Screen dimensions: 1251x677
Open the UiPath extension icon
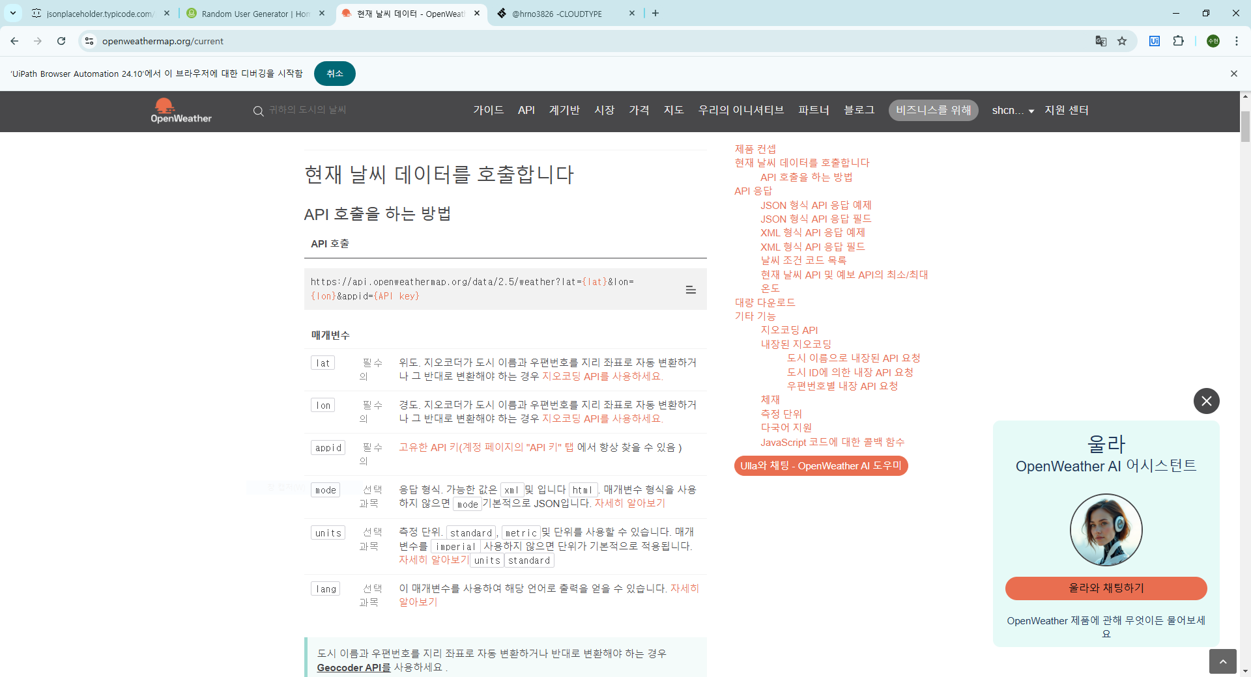click(1155, 41)
